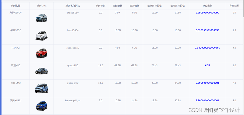Screen dimensions: 244x115
Task: Click the 车型款数 column header
Action: pos(234,6)
